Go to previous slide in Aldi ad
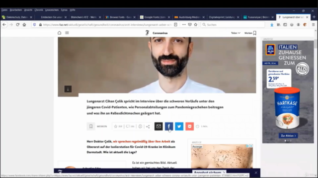The width and height of the screenshot is (318, 178). click(x=265, y=89)
